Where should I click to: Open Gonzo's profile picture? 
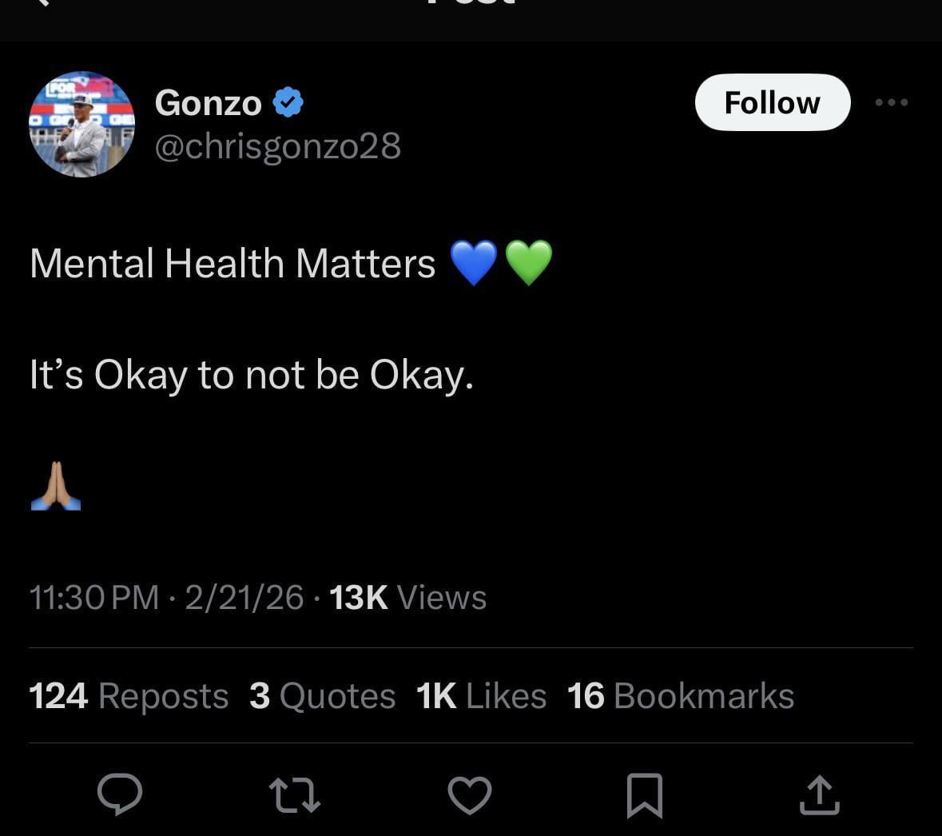pos(81,124)
